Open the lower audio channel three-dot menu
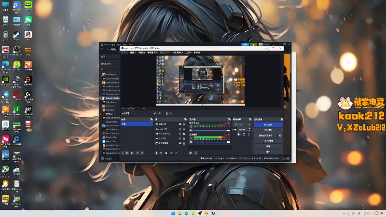 click(191, 138)
